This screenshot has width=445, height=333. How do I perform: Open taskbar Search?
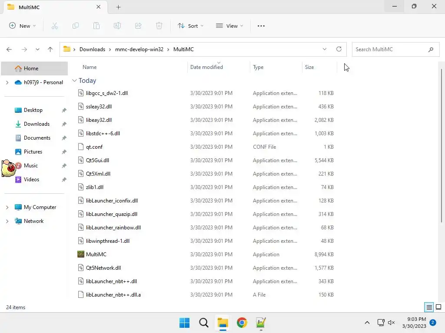tap(203, 323)
